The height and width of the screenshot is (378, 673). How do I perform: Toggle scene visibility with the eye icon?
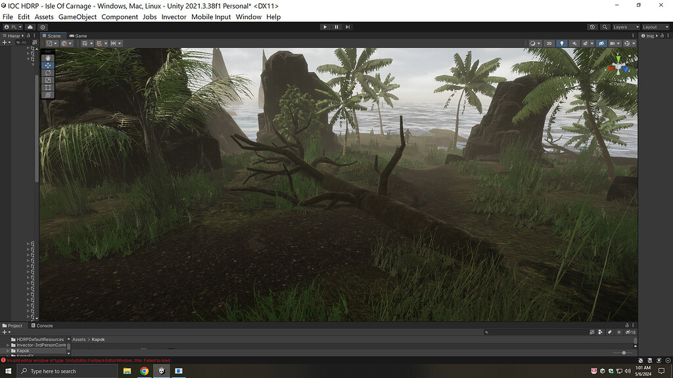pyautogui.click(x=602, y=43)
